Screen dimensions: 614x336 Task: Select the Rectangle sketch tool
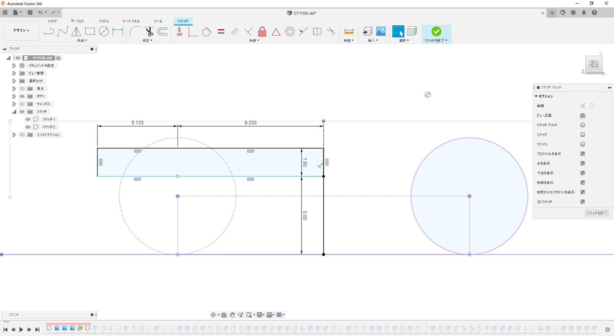[x=90, y=31]
